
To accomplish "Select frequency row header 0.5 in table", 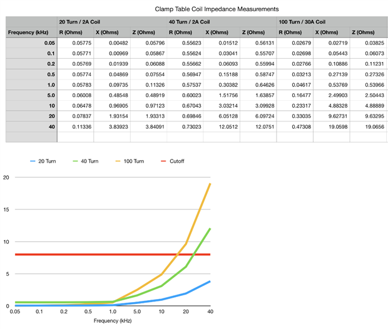I will coord(31,74).
